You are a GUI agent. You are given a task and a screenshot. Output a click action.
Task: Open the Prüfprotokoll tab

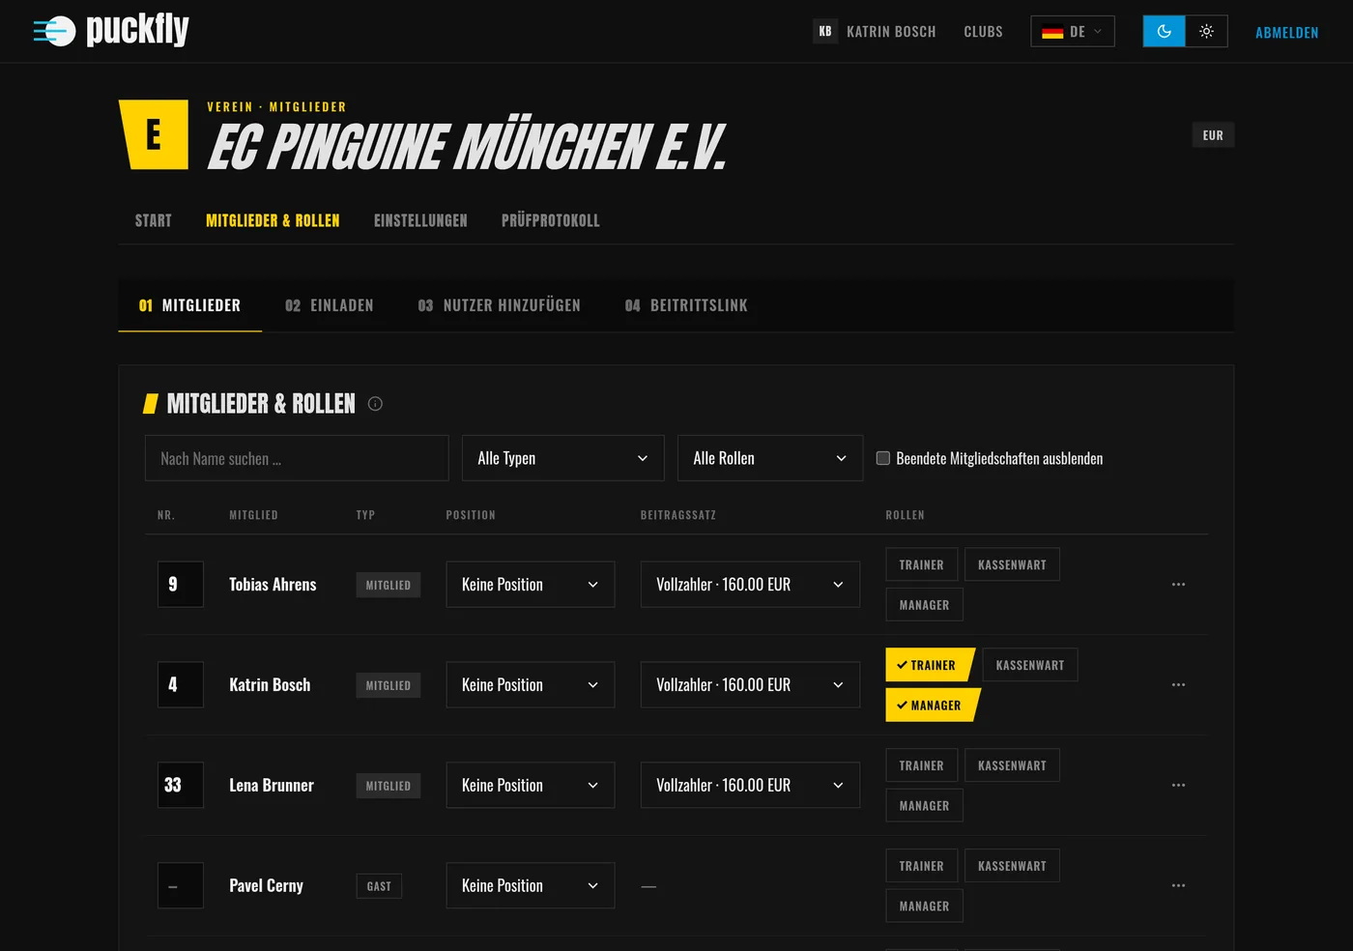[x=551, y=220]
